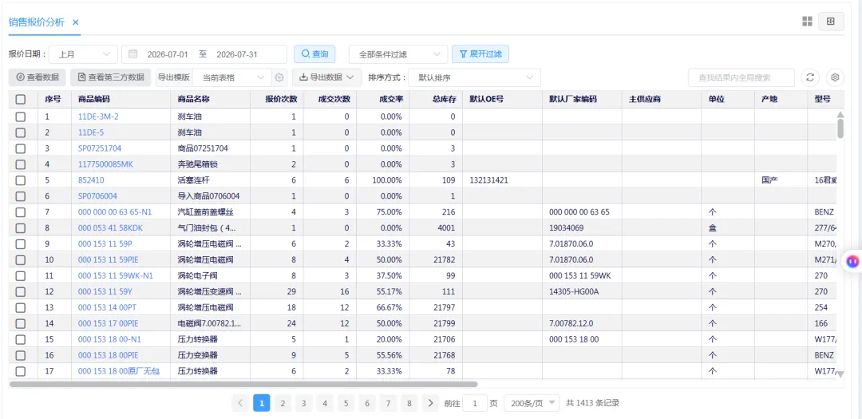Toggle the select-all checkbox in table header
This screenshot has height=419, width=862.
coord(20,100)
